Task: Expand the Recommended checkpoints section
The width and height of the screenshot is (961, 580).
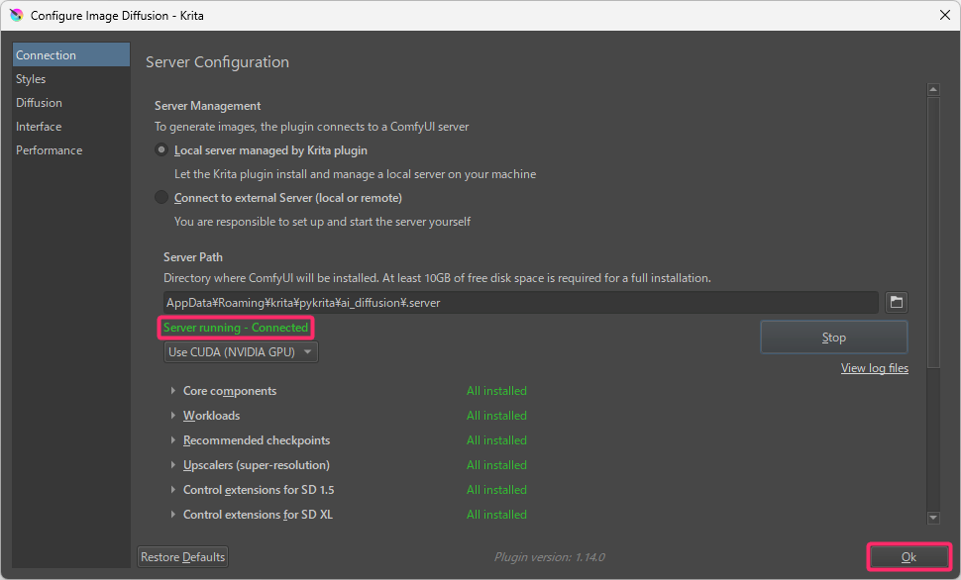Action: tap(172, 440)
